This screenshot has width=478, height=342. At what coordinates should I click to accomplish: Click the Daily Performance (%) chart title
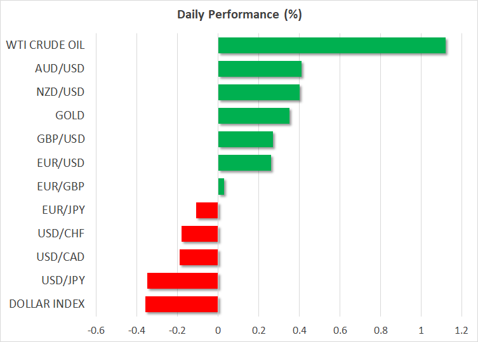pyautogui.click(x=239, y=14)
